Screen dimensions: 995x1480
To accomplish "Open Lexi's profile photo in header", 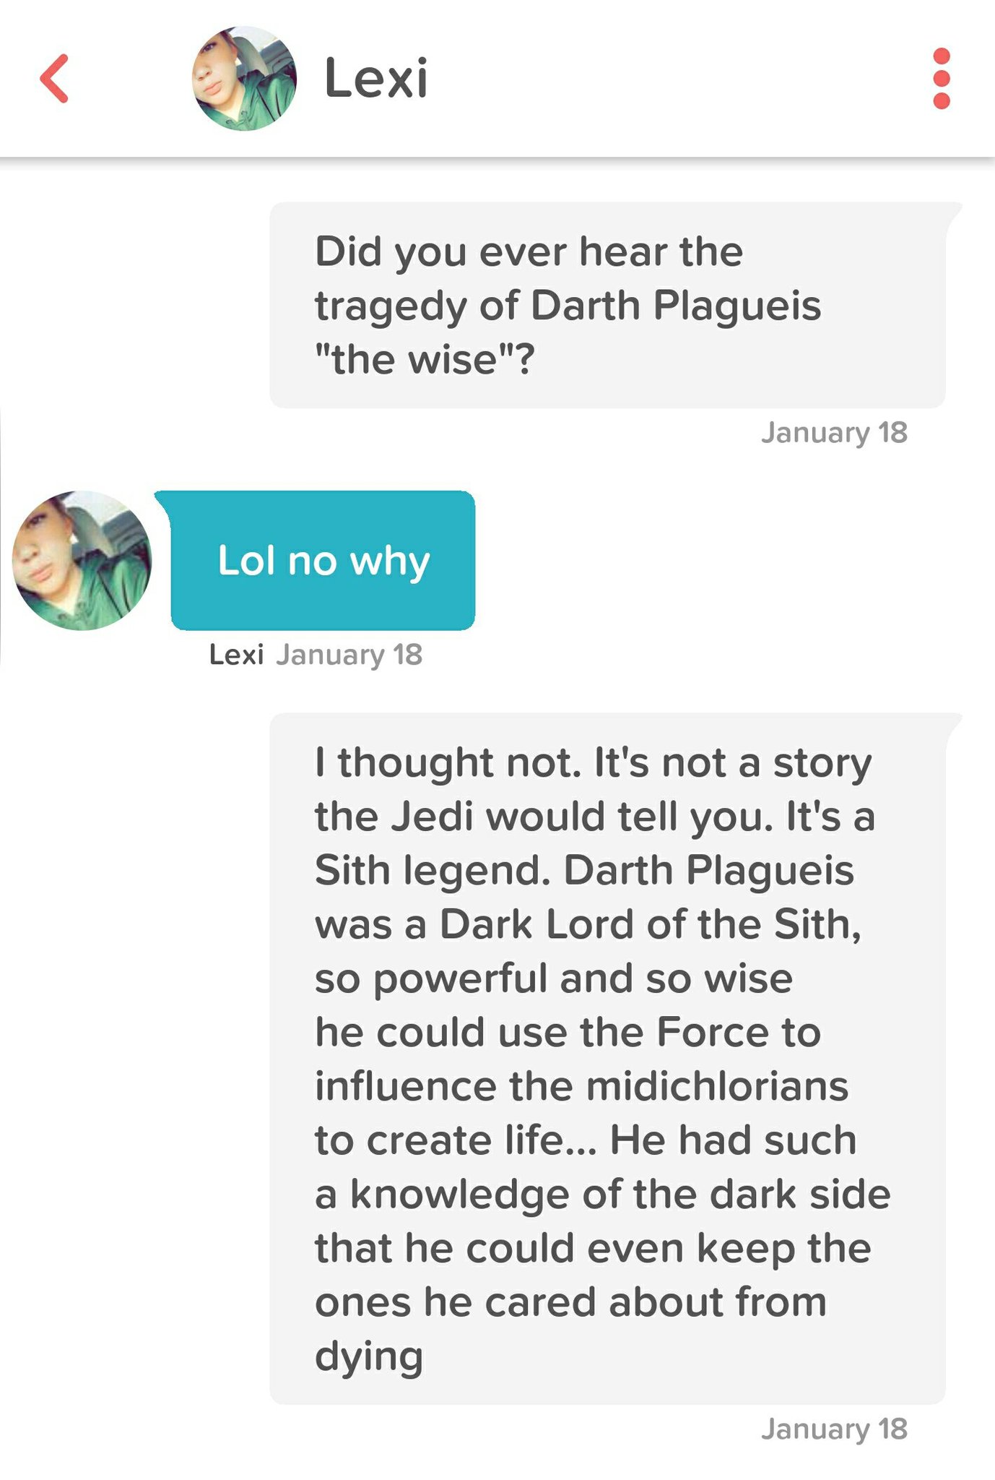I will click(244, 78).
